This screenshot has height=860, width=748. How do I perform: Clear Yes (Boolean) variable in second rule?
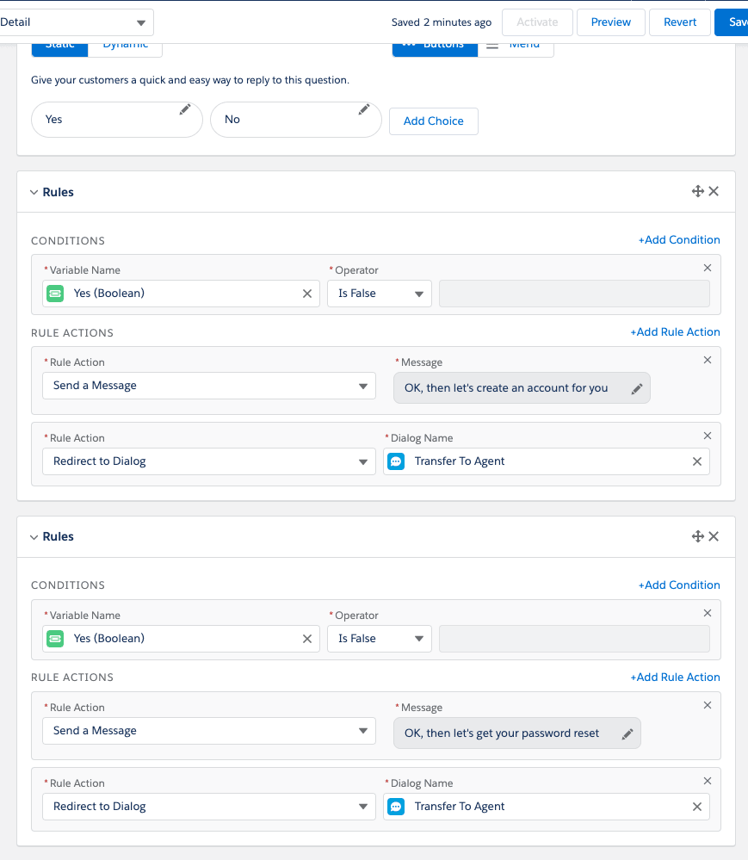307,639
